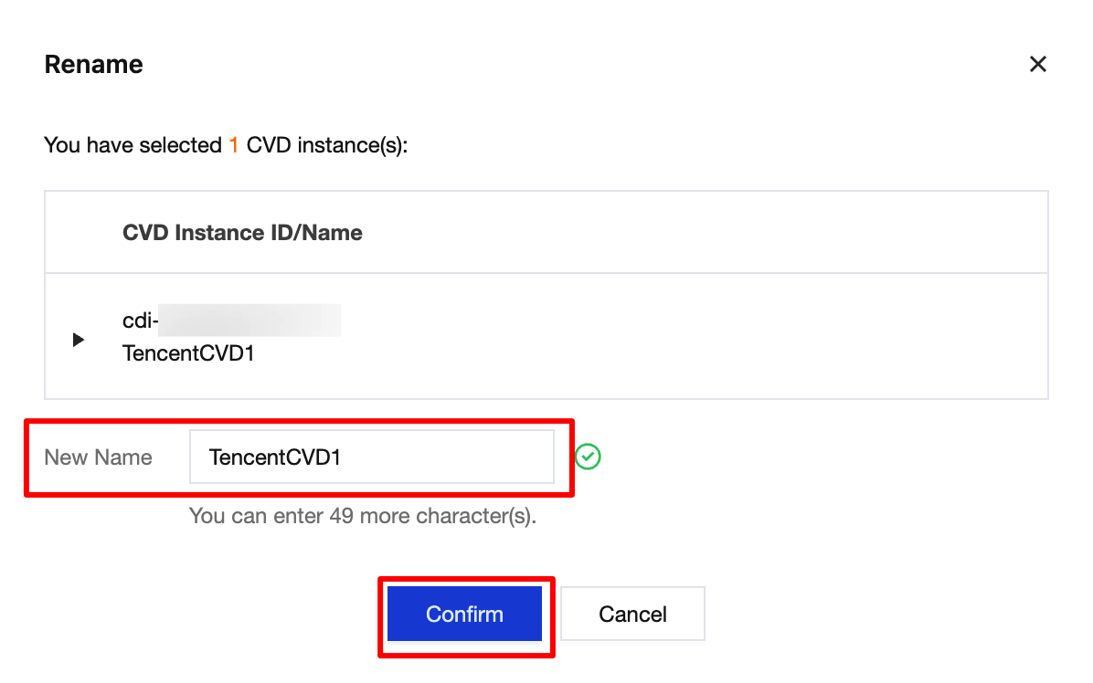Click the orange selected-count number 1
Viewport: 1093px width, 683px height.
tap(234, 145)
